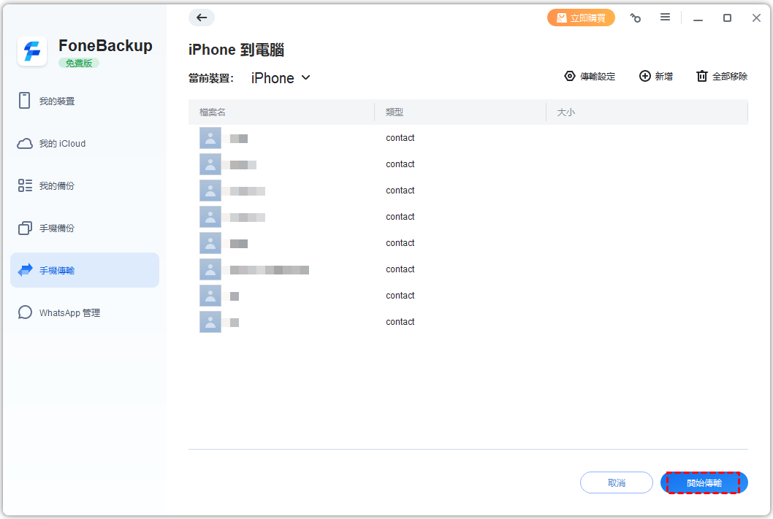This screenshot has height=519, width=773.
Task: Select the last contact's avatar icon
Action: (x=210, y=322)
